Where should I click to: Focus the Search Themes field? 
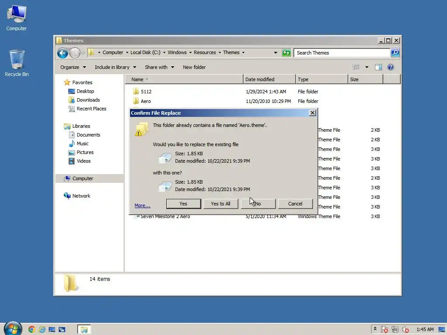(342, 53)
